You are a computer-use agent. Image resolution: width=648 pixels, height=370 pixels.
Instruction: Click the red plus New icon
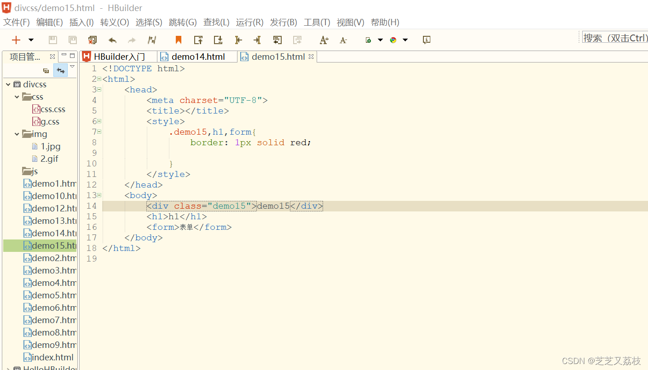tap(16, 40)
